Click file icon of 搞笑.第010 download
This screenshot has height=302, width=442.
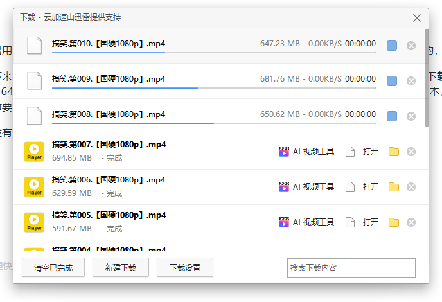(35, 46)
